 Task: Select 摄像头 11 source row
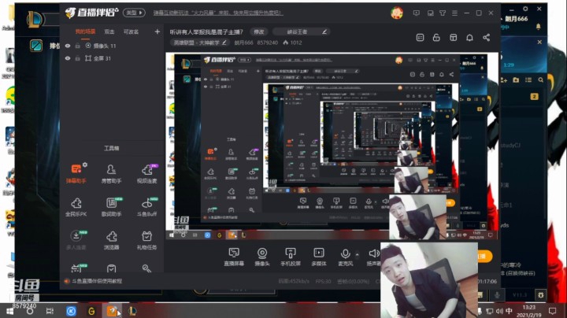112,46
